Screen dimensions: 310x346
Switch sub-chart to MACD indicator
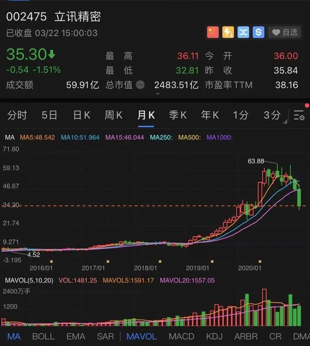(x=181, y=336)
